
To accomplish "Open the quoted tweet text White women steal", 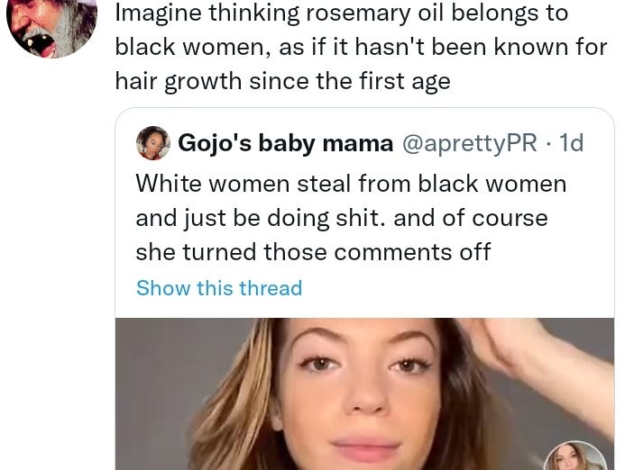I will coord(351,184).
